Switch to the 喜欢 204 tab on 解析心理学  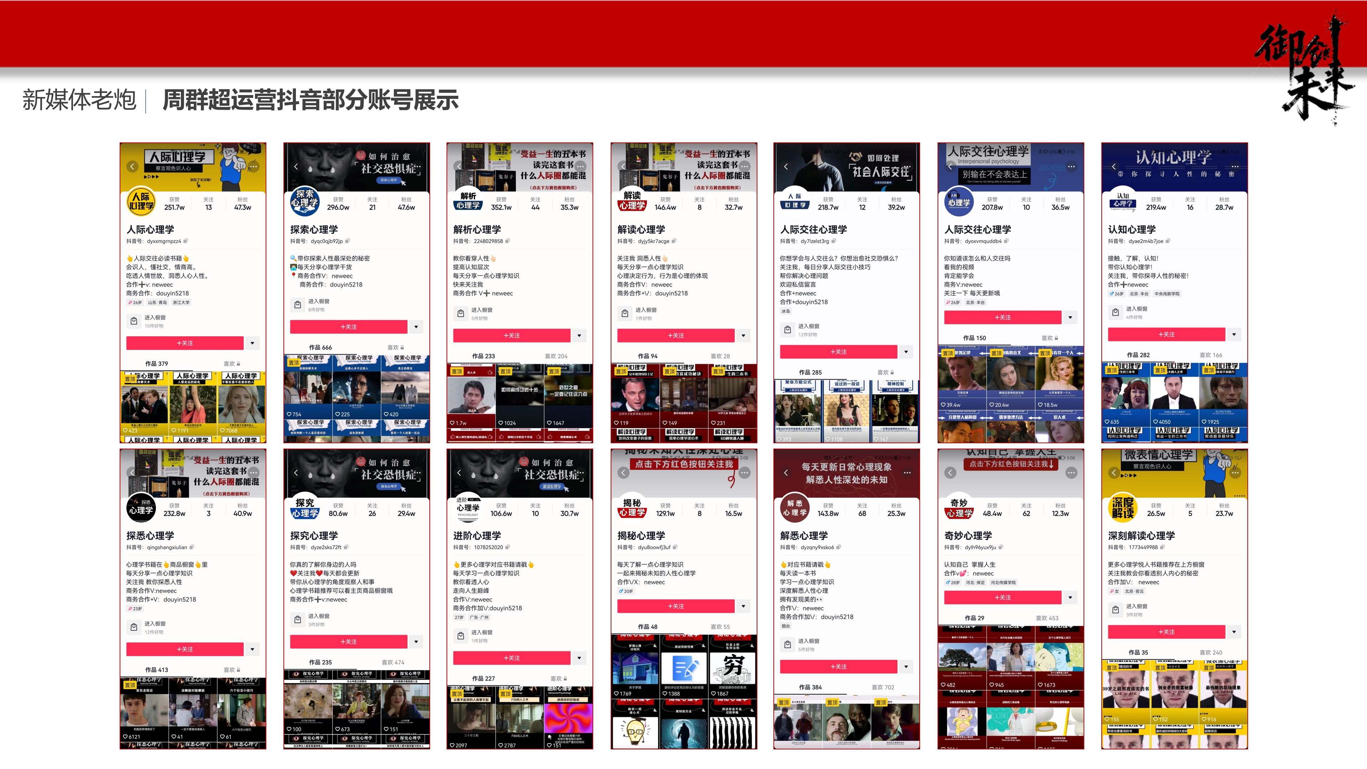tap(555, 356)
